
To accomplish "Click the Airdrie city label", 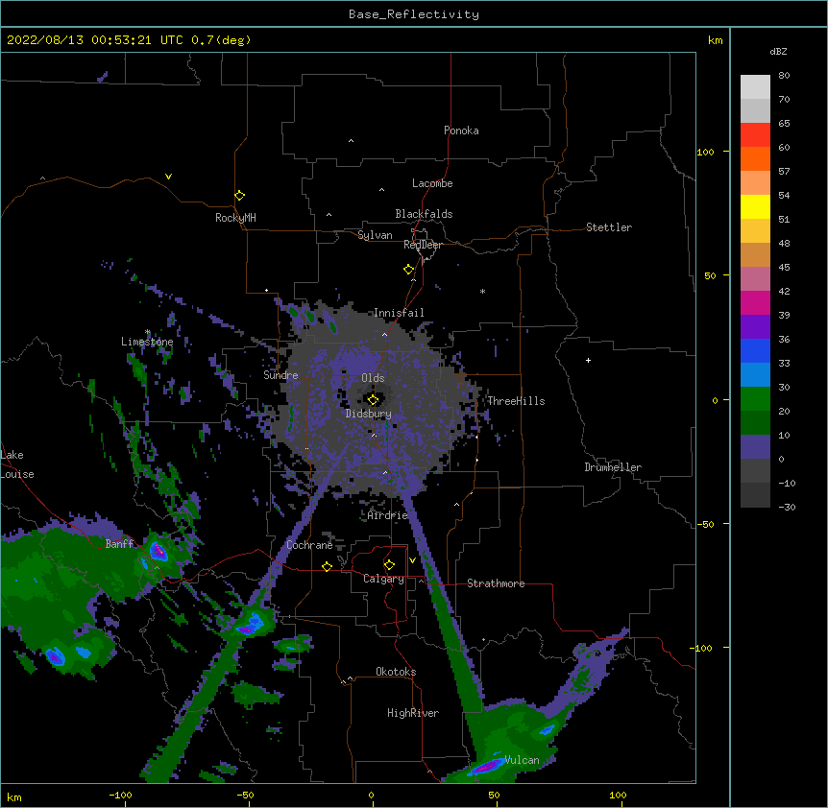I will coord(388,515).
